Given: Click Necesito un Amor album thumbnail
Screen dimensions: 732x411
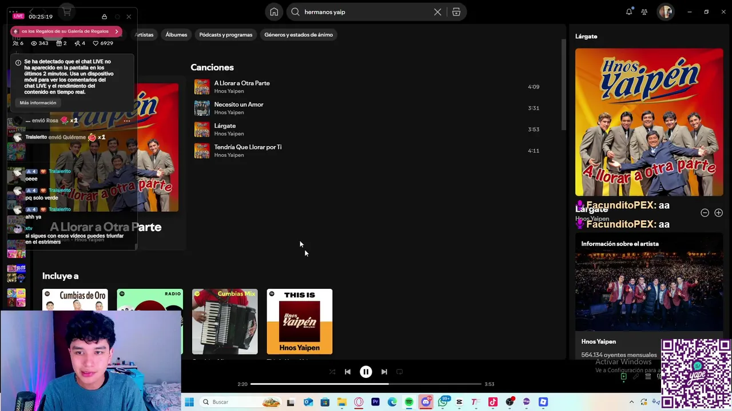Looking at the screenshot, I should pyautogui.click(x=202, y=108).
